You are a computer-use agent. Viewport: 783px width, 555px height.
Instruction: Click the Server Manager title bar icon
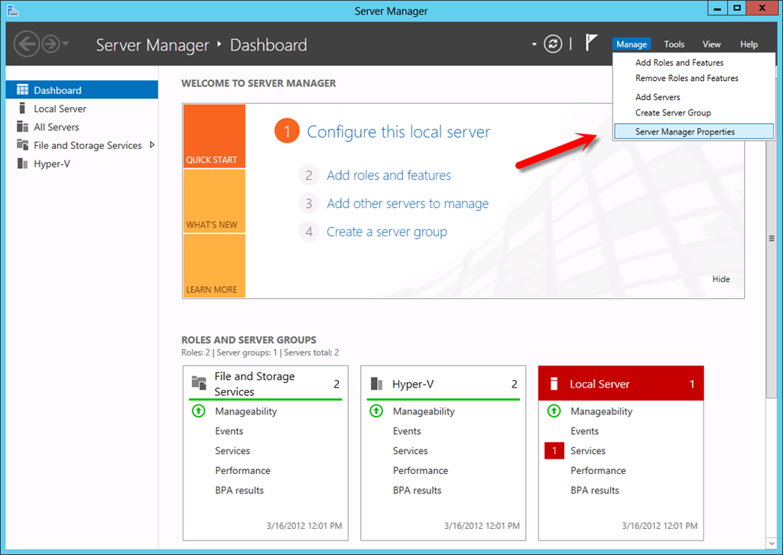tap(12, 11)
